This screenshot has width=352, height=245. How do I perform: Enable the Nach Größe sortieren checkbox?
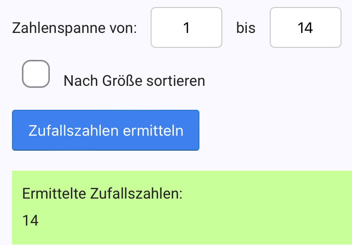coord(36,74)
